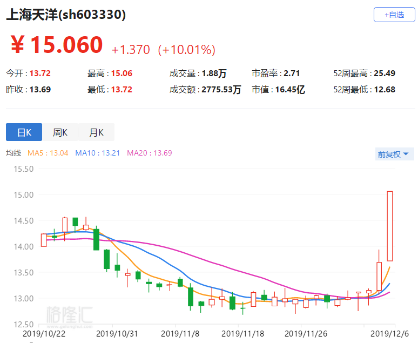The width and height of the screenshot is (418, 343).
Task: Click the percent change (+10.01%)
Action: [x=187, y=50]
